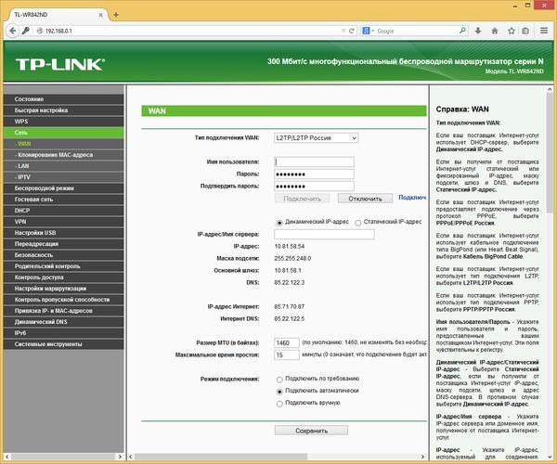The height and width of the screenshot is (464, 557).
Task: Open the IPv6 menu item
Action: (64, 333)
